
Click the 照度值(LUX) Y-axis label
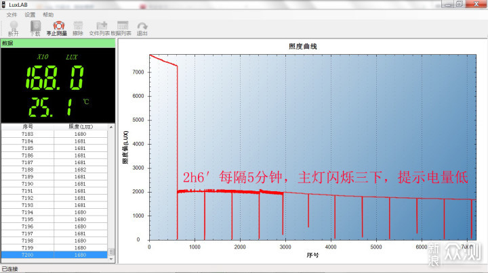point(125,147)
